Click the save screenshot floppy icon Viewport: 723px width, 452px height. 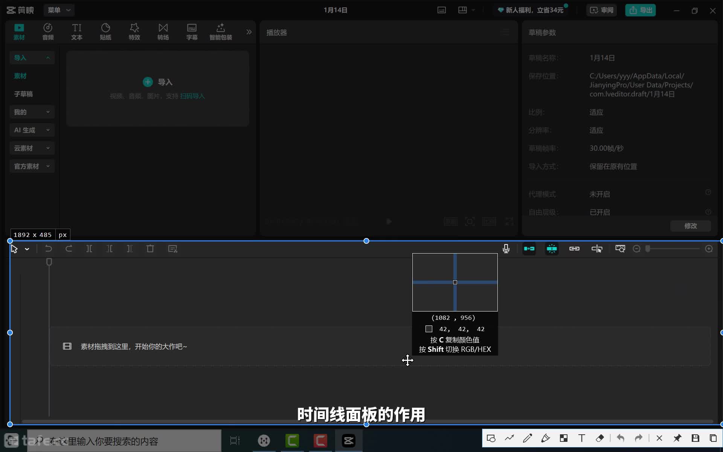pyautogui.click(x=696, y=438)
